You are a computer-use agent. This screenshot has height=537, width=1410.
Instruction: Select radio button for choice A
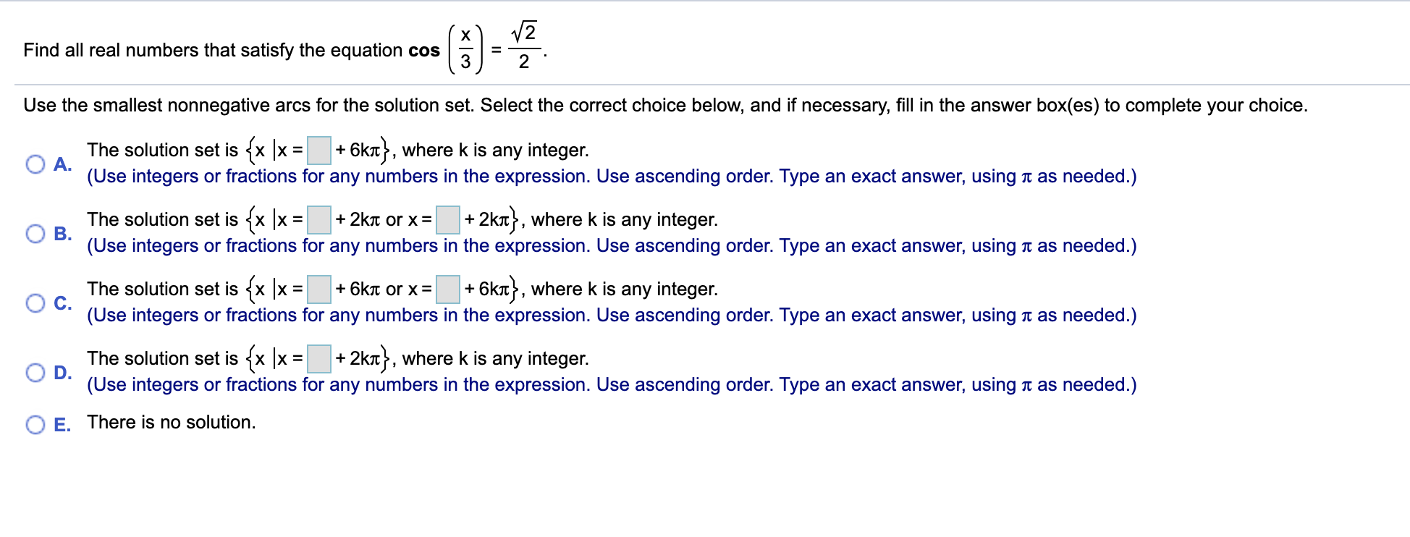[x=35, y=164]
